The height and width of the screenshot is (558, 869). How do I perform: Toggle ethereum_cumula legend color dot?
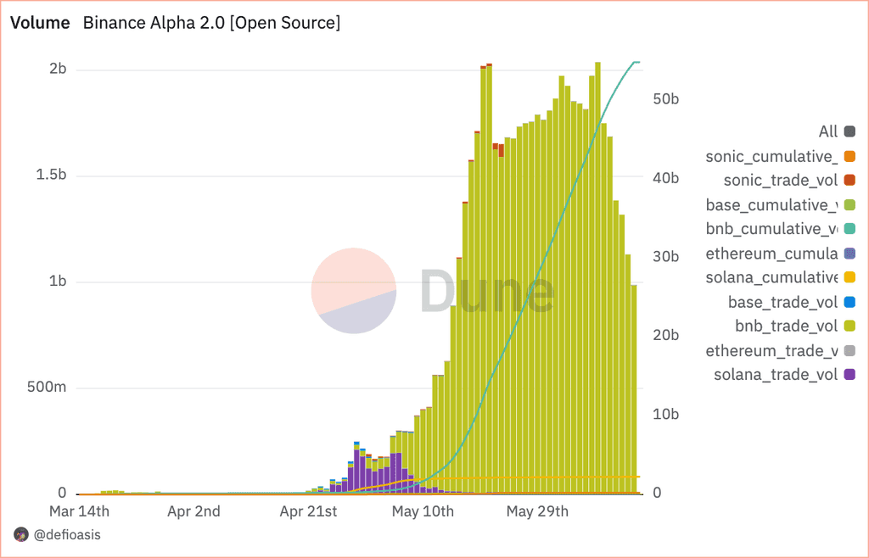849,254
